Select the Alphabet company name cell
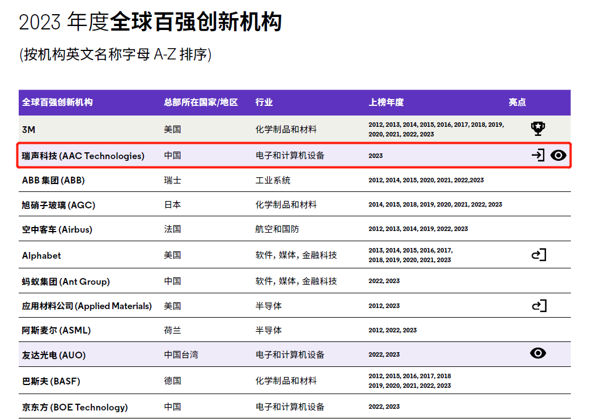593x419 pixels. click(41, 255)
